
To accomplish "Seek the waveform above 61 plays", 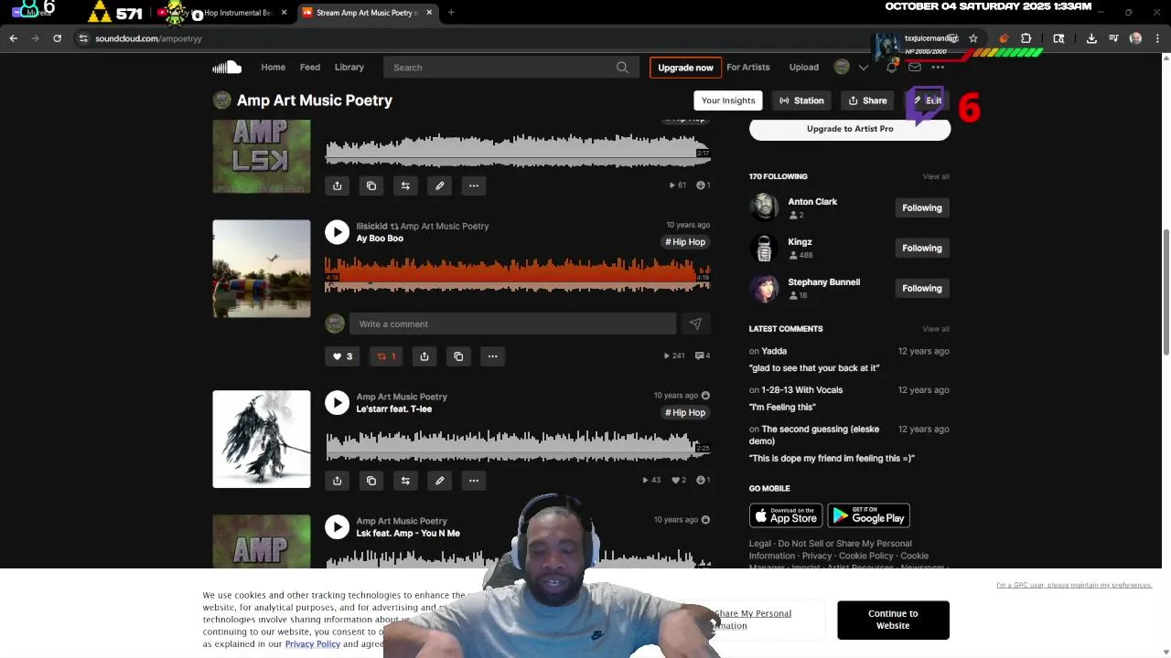I will tap(517, 150).
